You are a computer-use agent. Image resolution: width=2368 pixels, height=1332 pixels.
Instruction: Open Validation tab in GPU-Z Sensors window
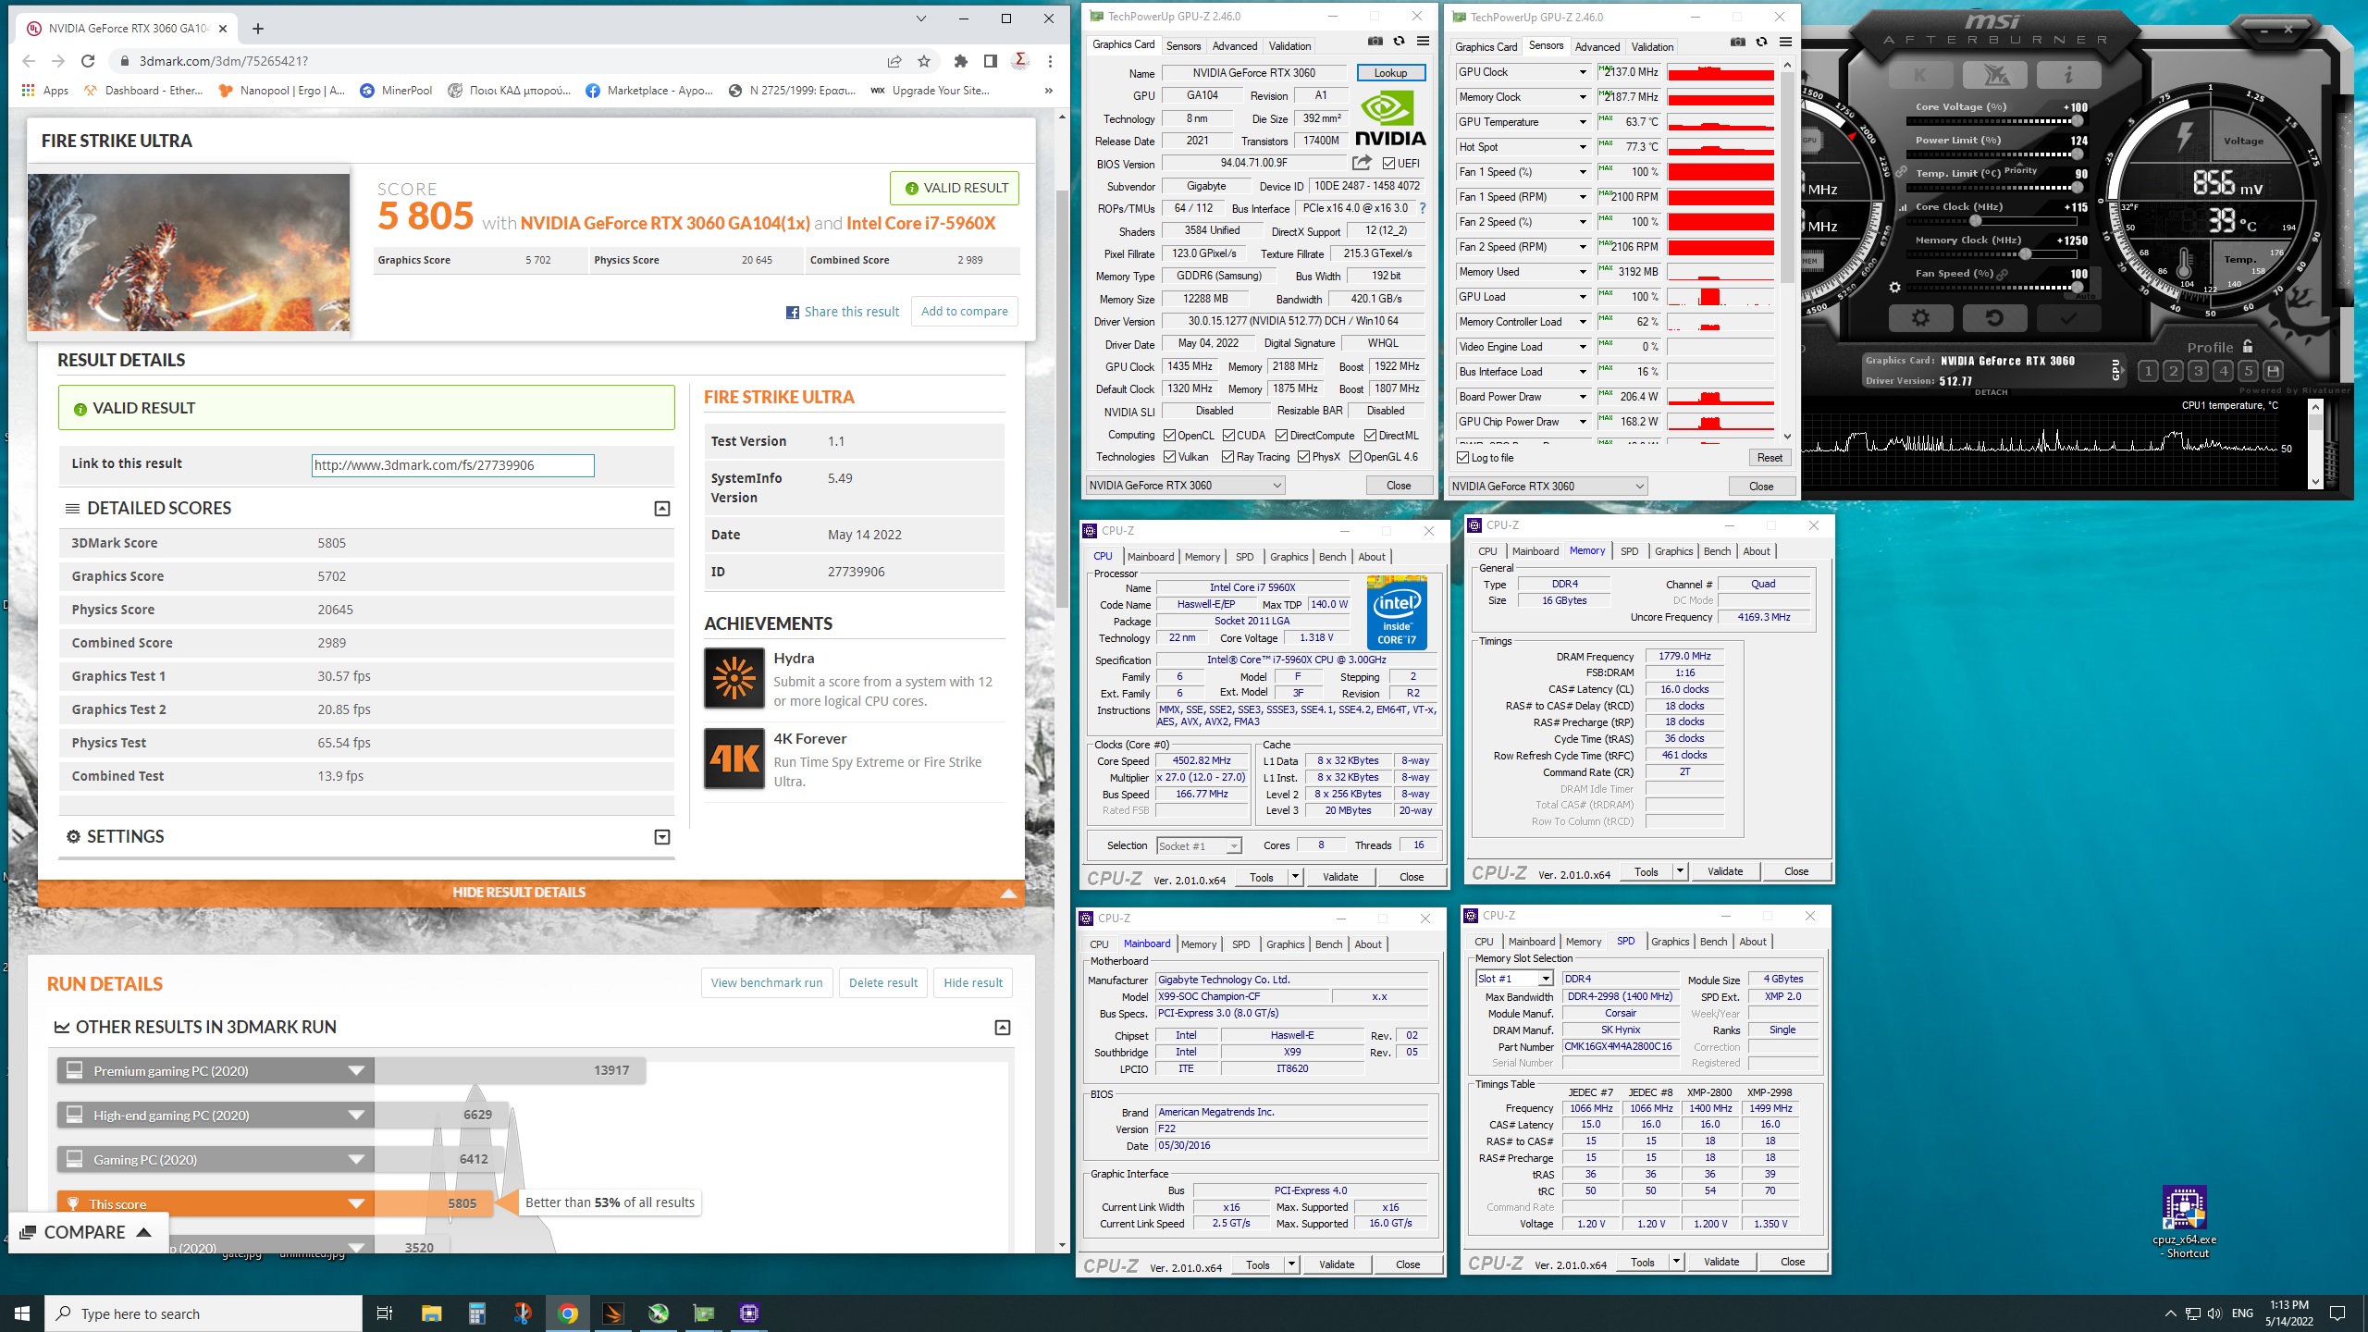click(x=1652, y=47)
